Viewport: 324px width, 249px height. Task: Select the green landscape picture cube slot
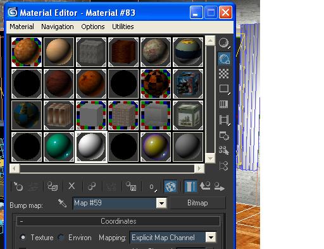click(188, 115)
